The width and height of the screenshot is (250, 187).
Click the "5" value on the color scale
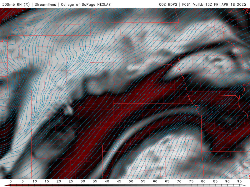point(22,181)
